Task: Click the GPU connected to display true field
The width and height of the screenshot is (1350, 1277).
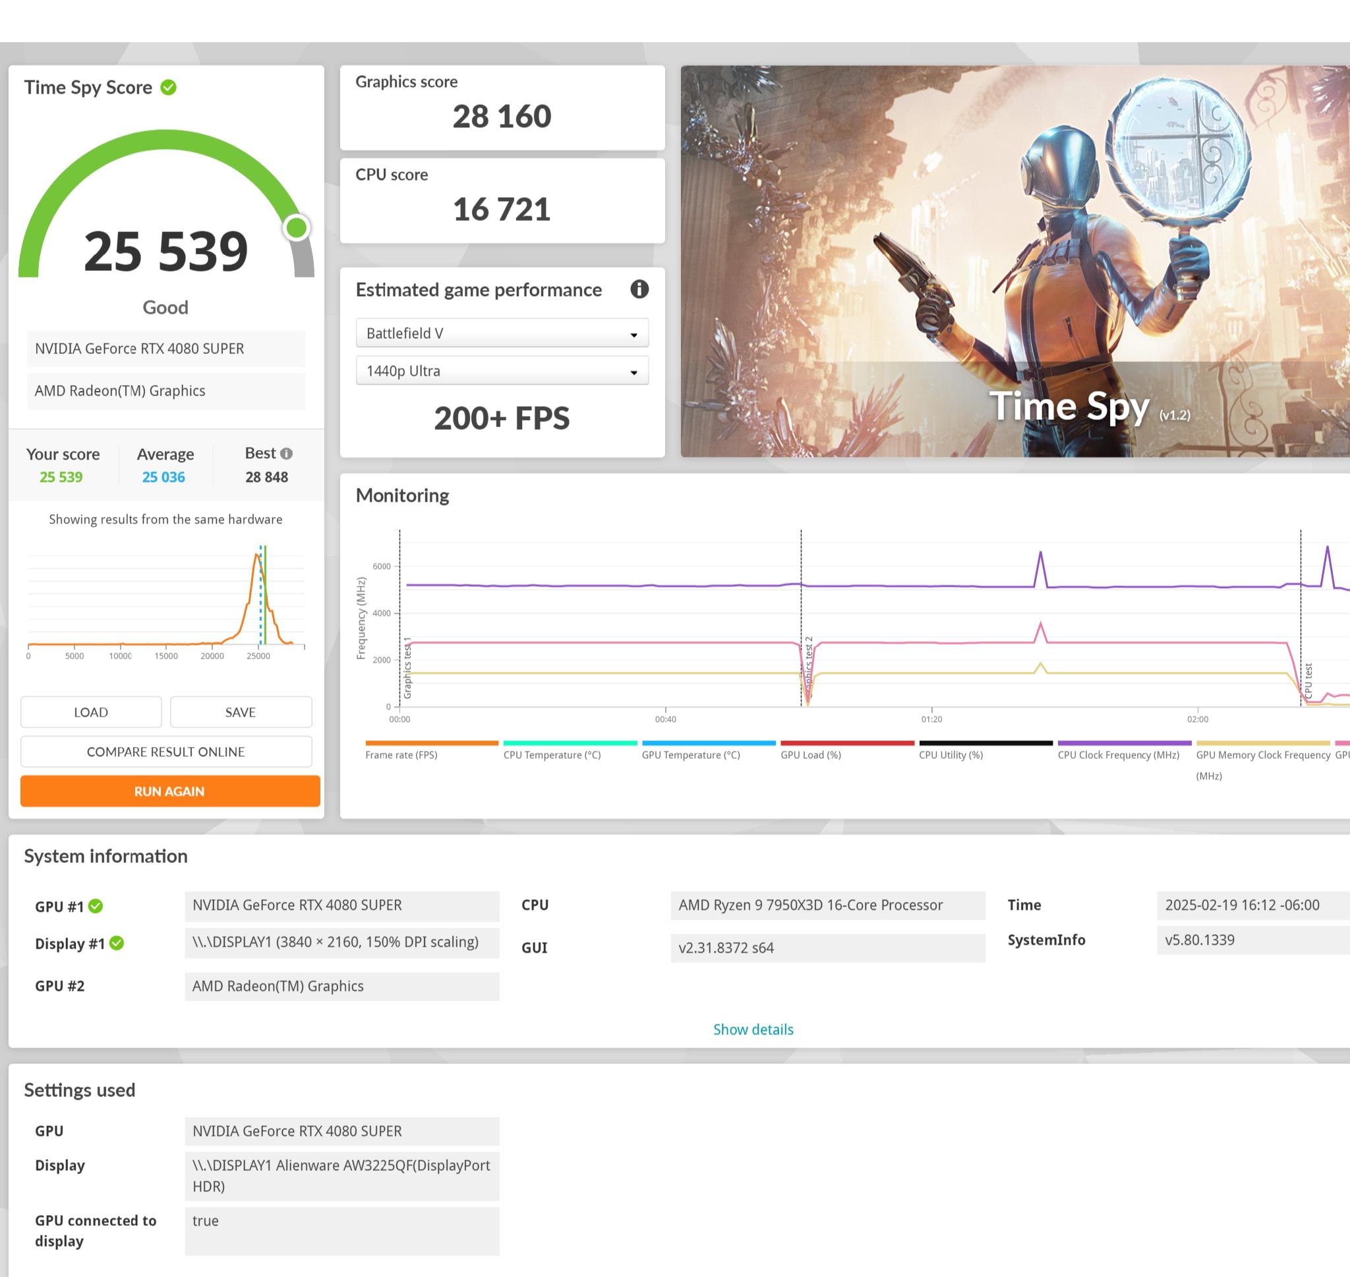Action: [x=342, y=1231]
